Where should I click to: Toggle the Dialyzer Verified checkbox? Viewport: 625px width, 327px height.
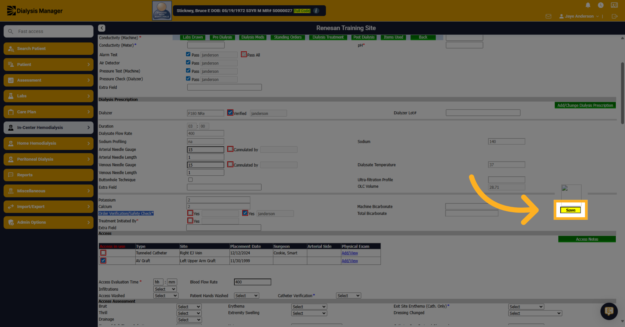pyautogui.click(x=230, y=113)
